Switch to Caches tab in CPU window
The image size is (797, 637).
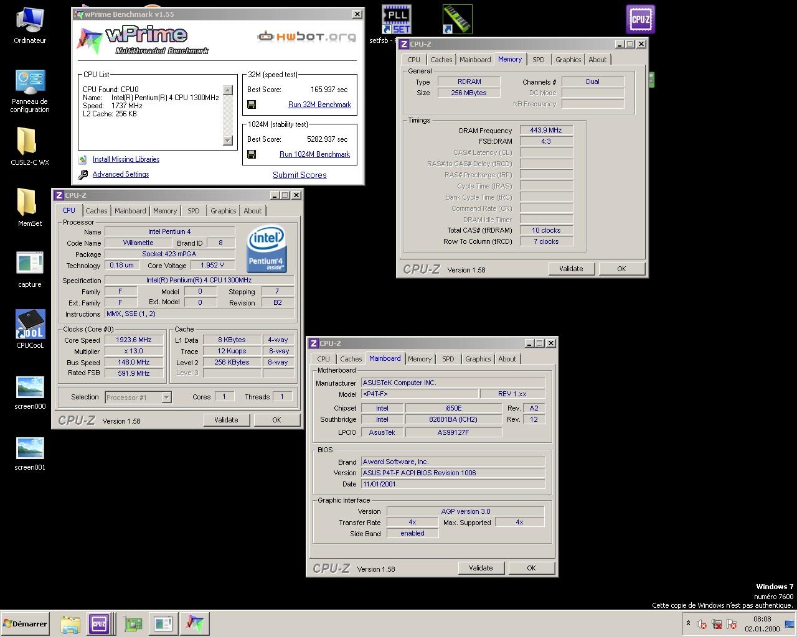point(97,211)
